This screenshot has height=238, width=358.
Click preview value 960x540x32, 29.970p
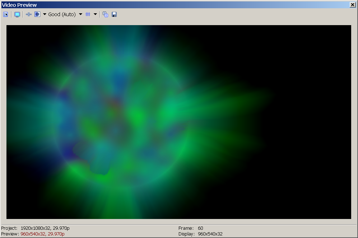tap(42, 234)
